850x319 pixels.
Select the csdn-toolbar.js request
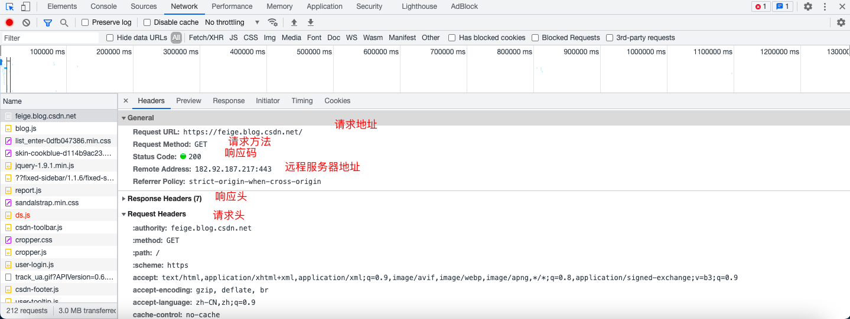pos(59,228)
